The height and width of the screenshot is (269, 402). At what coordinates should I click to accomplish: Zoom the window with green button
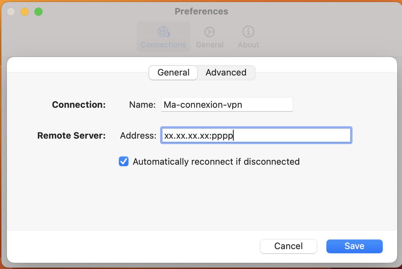pyautogui.click(x=38, y=12)
